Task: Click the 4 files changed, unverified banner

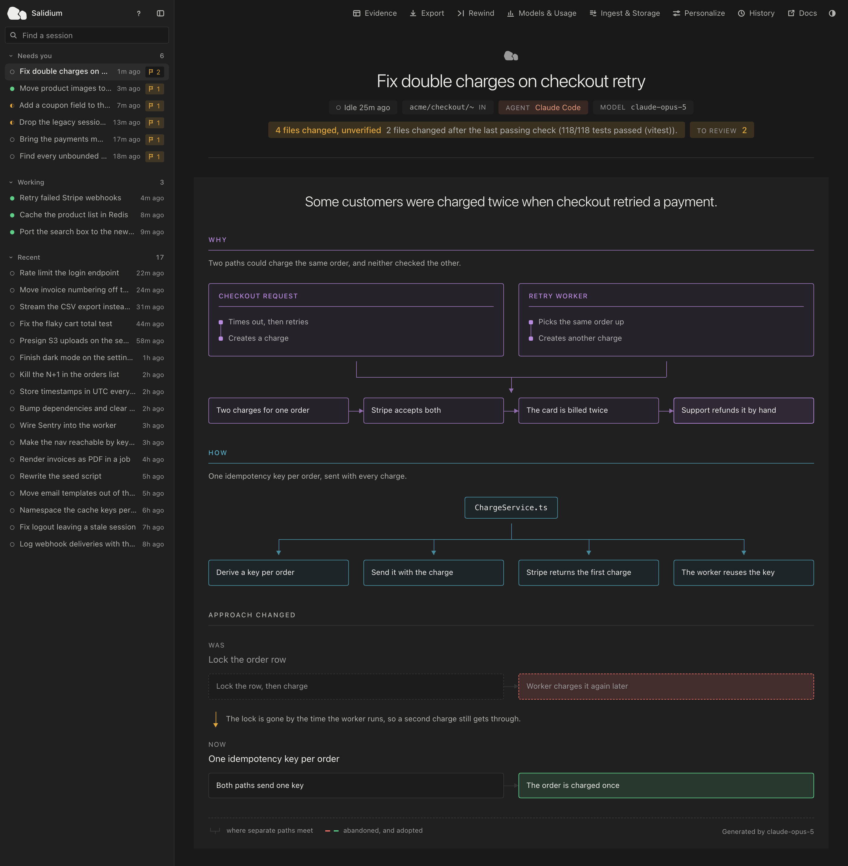Action: click(x=476, y=130)
